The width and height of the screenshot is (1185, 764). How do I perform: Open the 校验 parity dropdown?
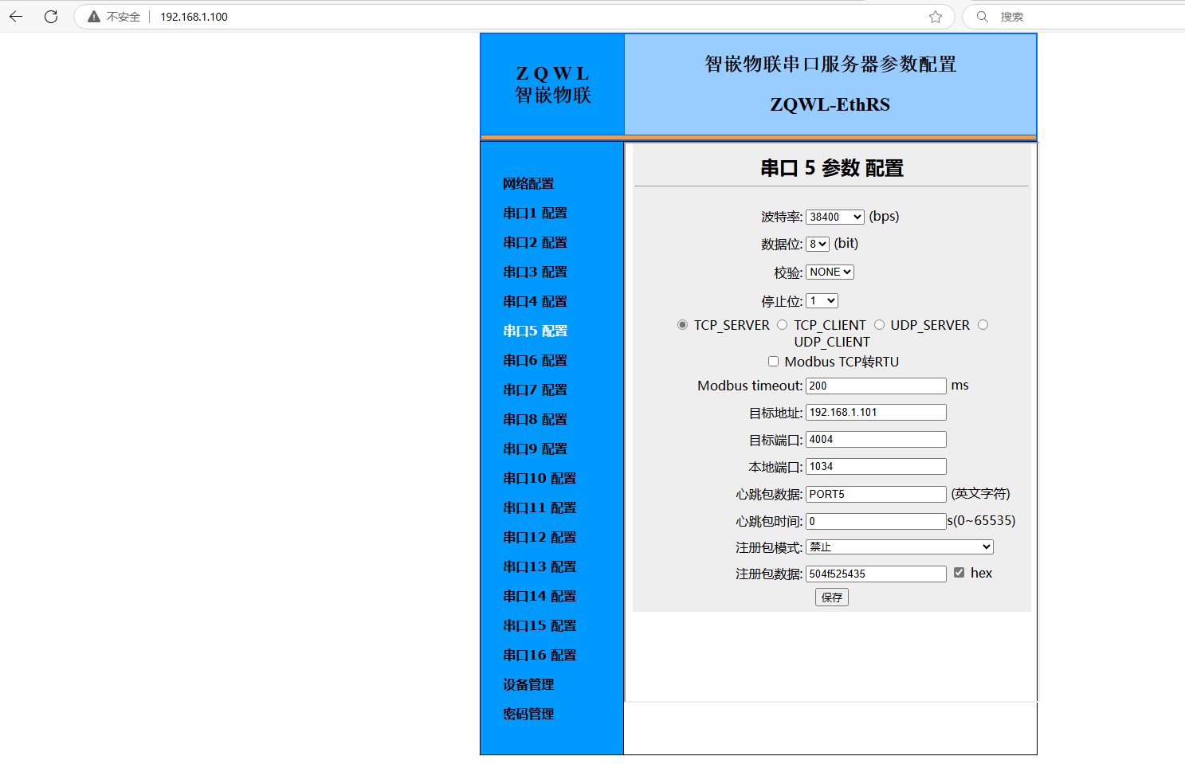coord(830,272)
